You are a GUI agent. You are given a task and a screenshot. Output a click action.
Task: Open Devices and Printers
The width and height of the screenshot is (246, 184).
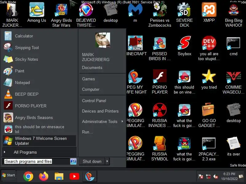click(x=100, y=111)
